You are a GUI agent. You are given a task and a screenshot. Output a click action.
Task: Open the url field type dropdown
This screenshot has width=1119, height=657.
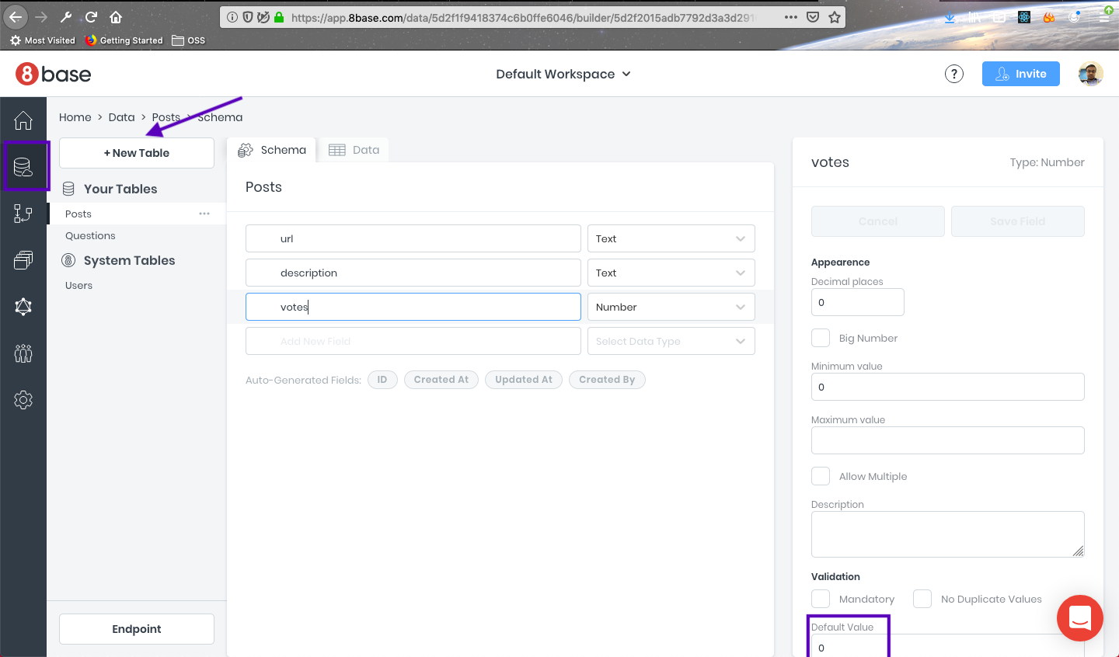click(671, 238)
